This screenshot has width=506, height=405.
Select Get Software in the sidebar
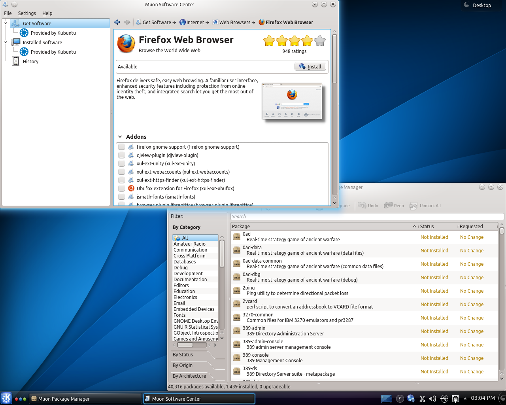point(60,23)
